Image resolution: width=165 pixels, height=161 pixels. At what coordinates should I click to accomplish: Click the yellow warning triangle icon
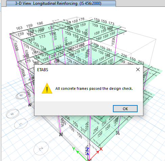(47, 88)
